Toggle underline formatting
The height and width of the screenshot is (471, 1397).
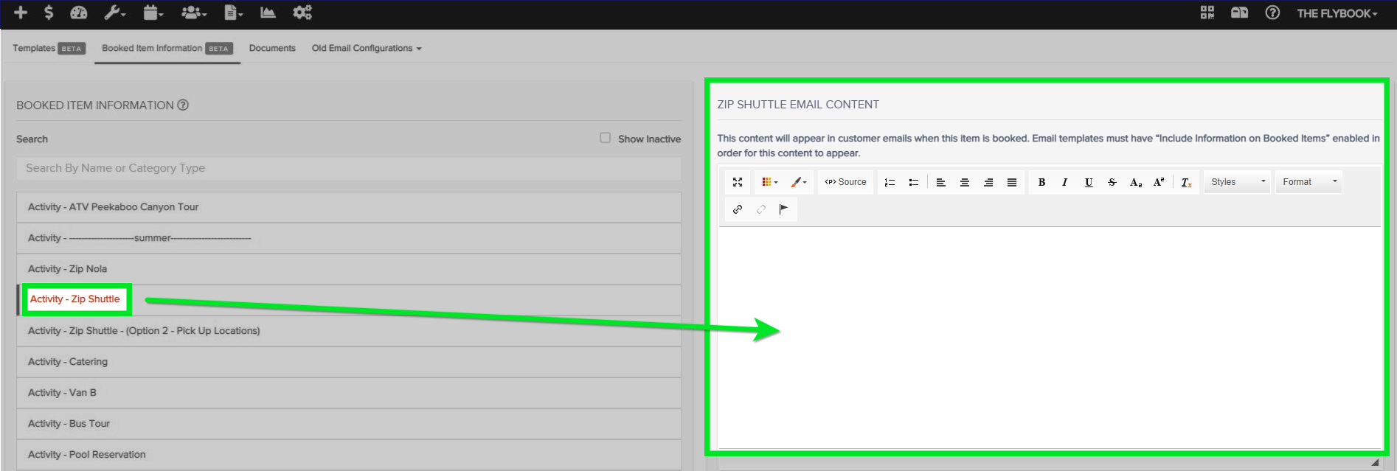(1089, 182)
